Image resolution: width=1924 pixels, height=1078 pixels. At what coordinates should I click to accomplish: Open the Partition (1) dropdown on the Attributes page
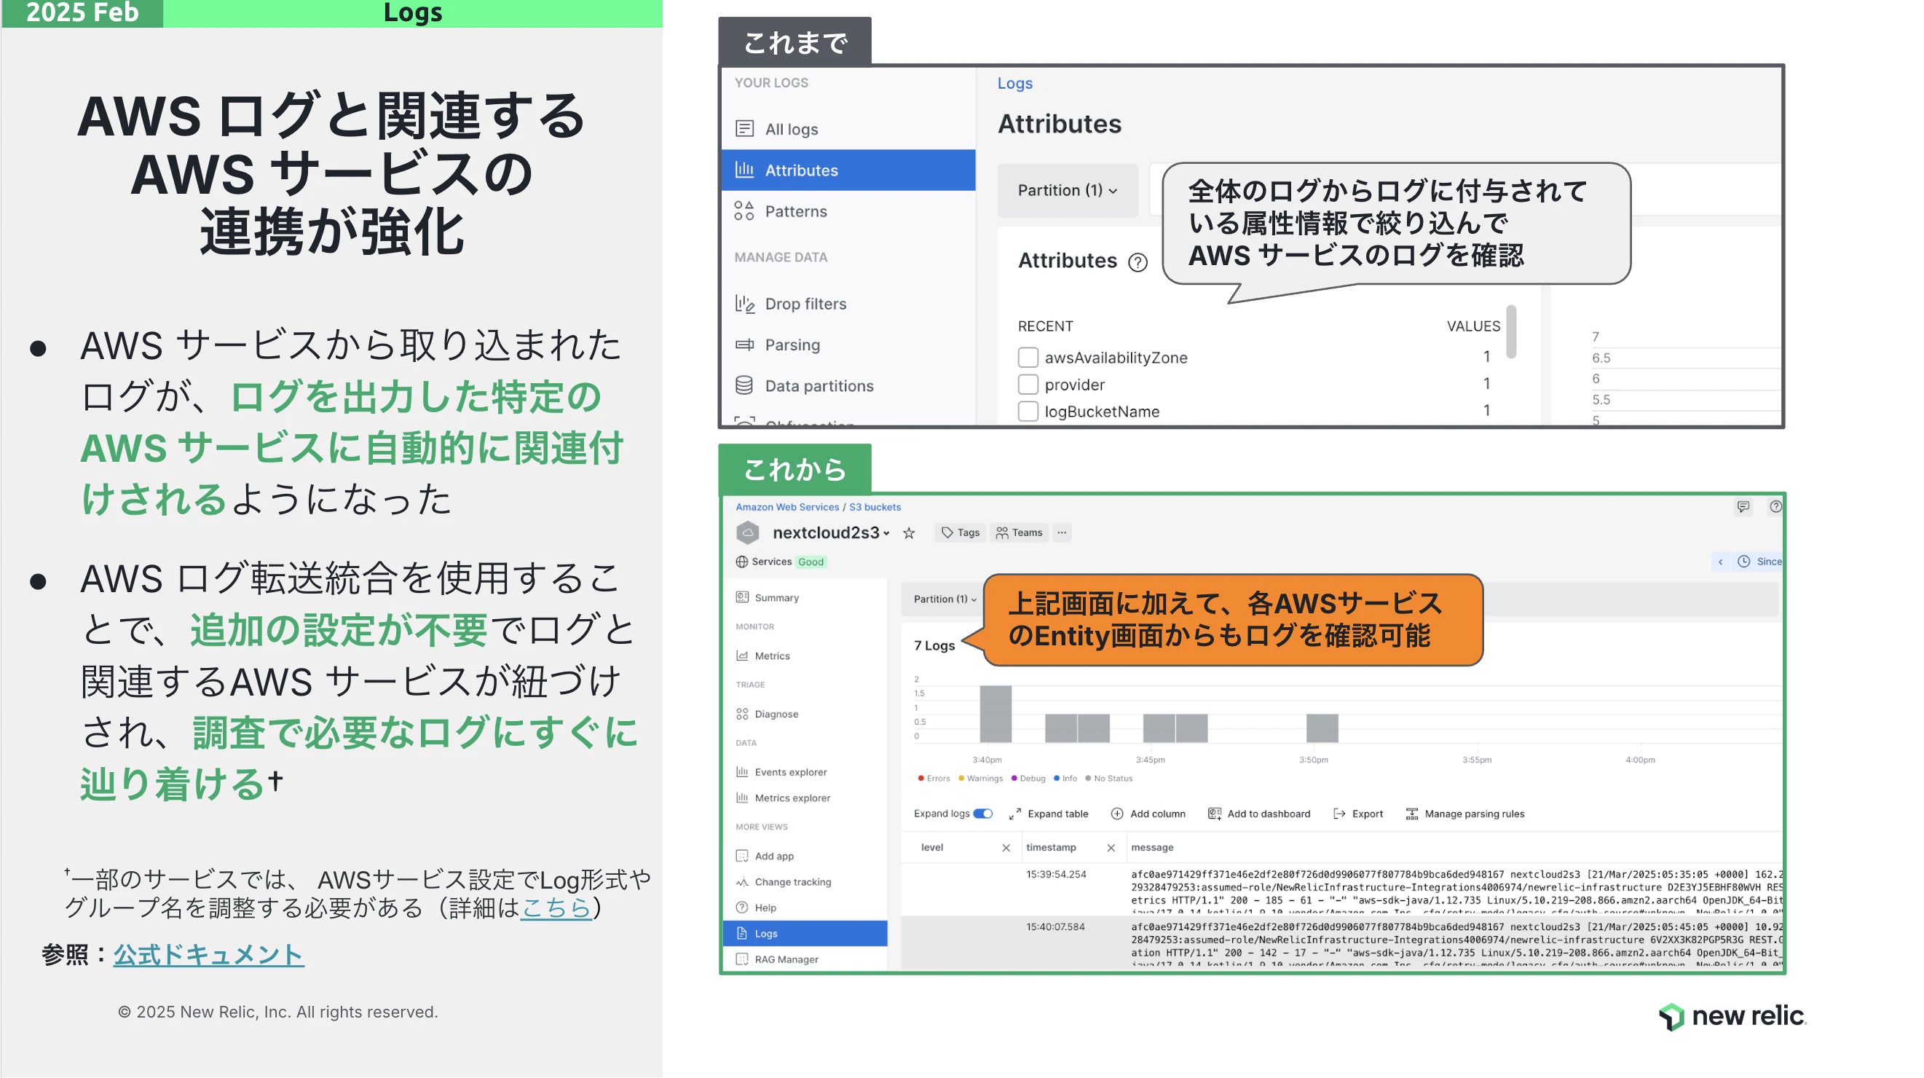point(1068,191)
